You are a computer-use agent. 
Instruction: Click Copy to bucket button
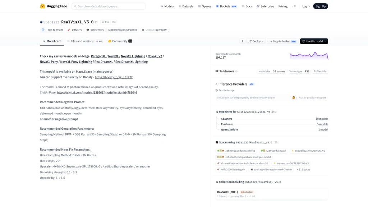[x=282, y=41]
